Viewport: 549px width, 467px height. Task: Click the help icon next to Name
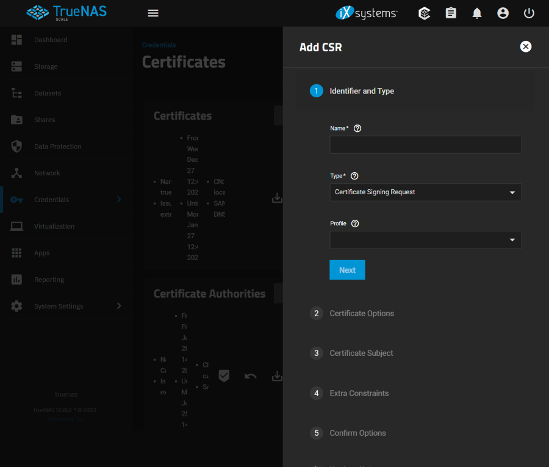(357, 128)
